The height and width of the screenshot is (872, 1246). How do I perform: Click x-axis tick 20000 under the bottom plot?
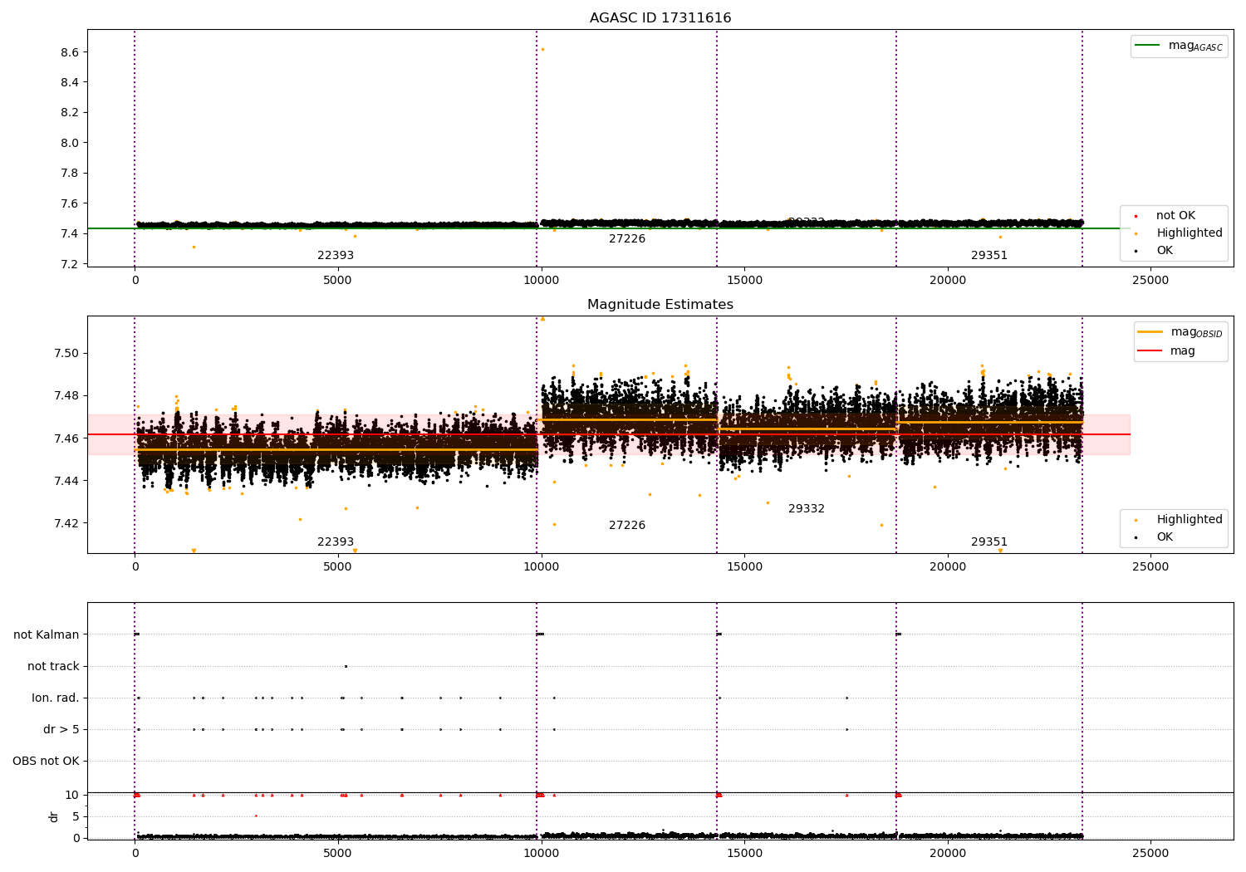tap(948, 853)
